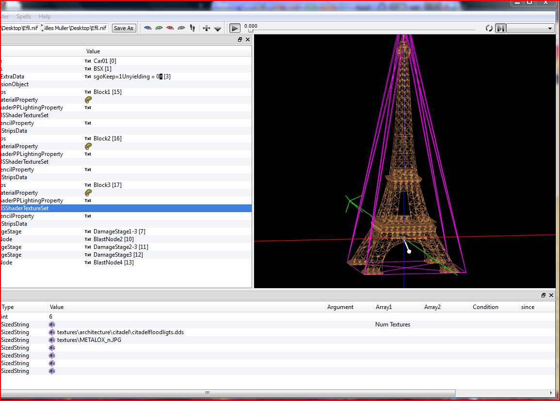Select the BlastNode4 [13] row value
The width and height of the screenshot is (560, 401).
click(113, 262)
